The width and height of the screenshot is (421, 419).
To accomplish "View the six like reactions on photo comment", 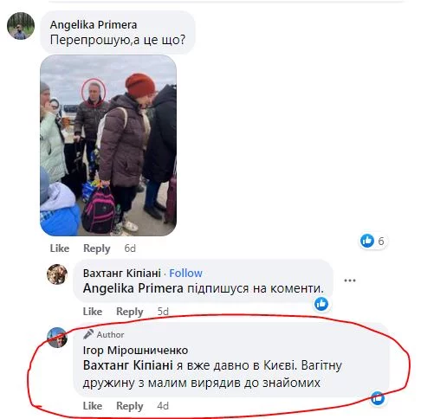I will point(373,241).
